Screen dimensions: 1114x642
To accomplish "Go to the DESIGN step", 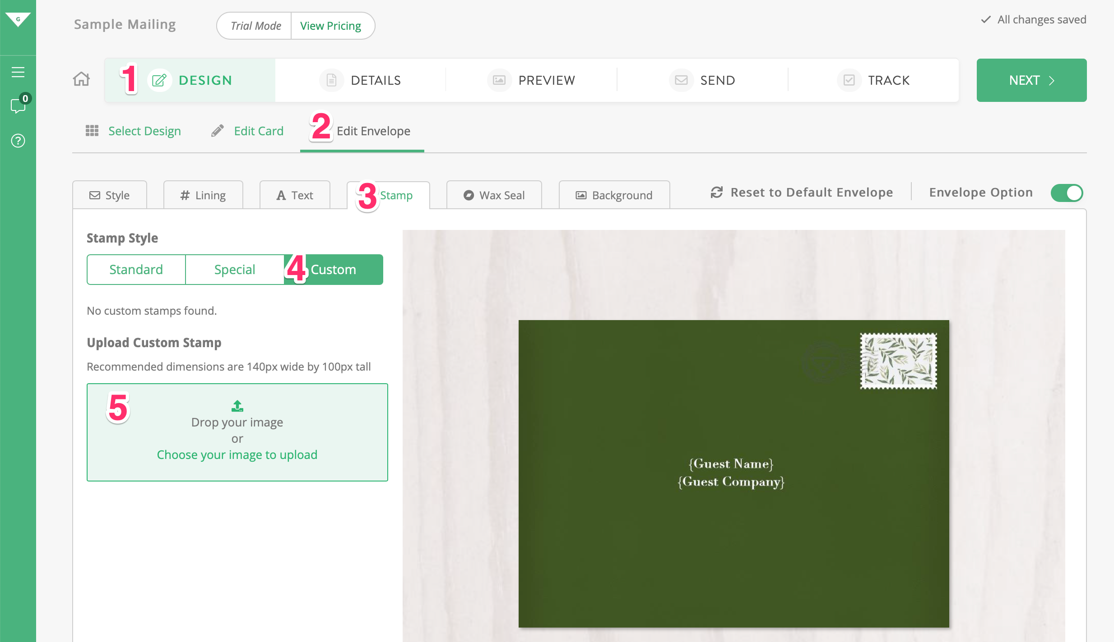I will click(190, 80).
